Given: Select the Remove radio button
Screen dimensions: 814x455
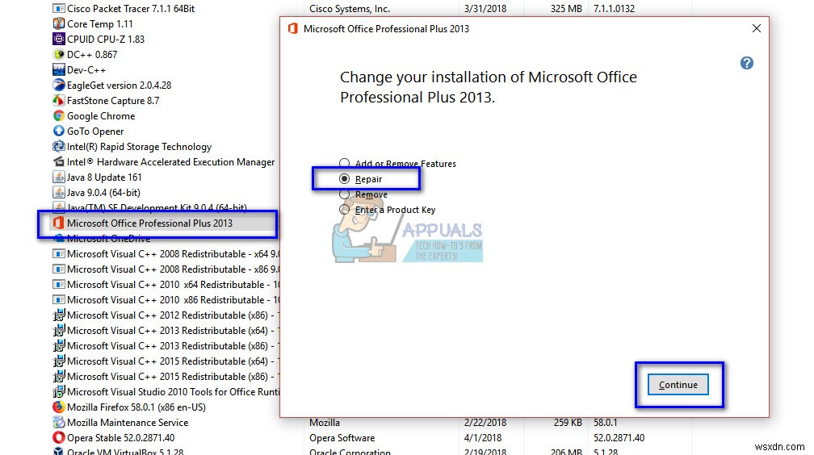Looking at the screenshot, I should 344,194.
